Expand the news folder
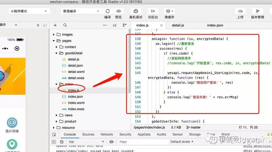Viewport: 272px width, 152px height. click(x=56, y=115)
